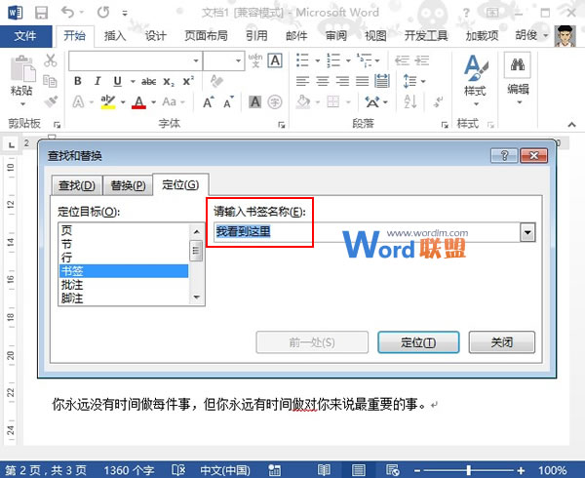The height and width of the screenshot is (478, 585).
Task: Click Justify alignment icon
Action: [363, 81]
